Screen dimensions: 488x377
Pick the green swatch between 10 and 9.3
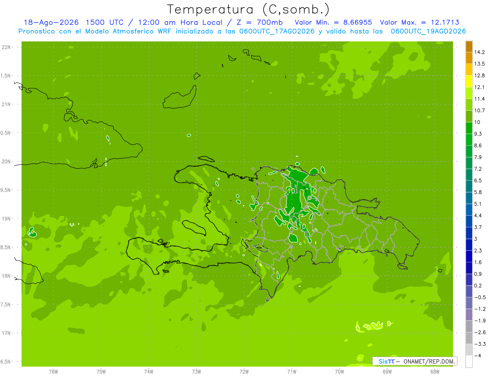(469, 128)
